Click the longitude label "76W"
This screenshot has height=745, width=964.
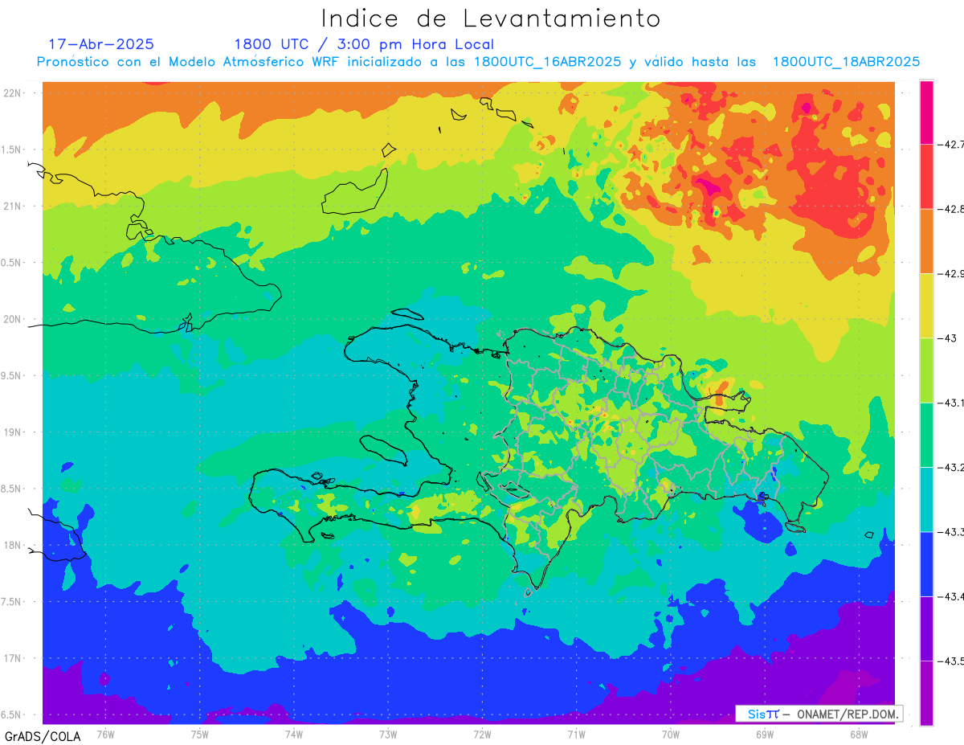click(x=105, y=734)
